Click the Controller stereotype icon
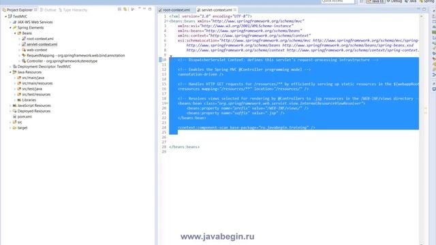This screenshot has height=245, width=436. [24, 61]
